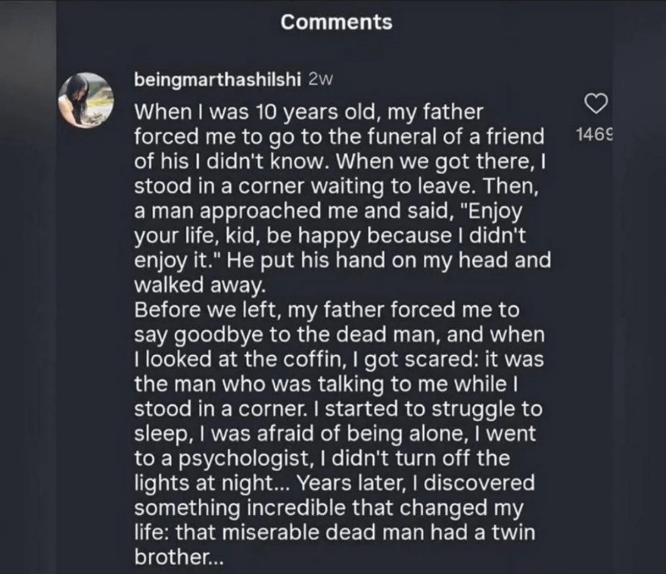Click the Comments header title

(x=336, y=22)
